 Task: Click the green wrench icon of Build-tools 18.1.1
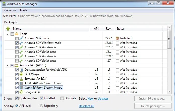[x=21, y=47]
